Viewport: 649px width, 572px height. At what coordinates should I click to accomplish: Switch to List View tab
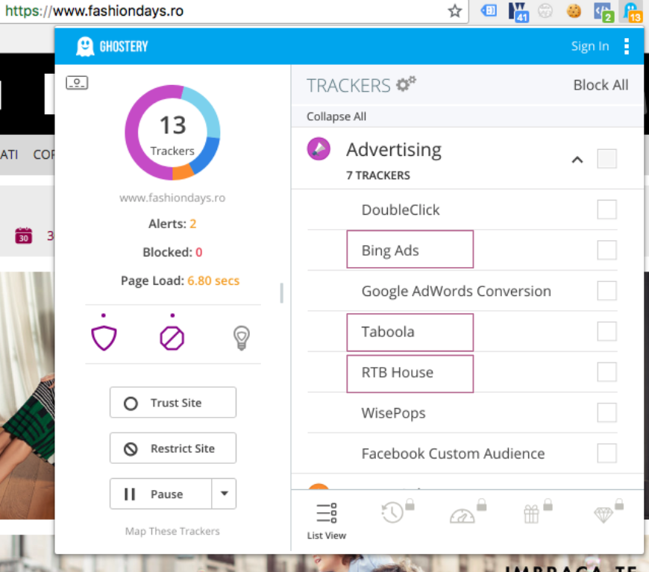pyautogui.click(x=327, y=521)
